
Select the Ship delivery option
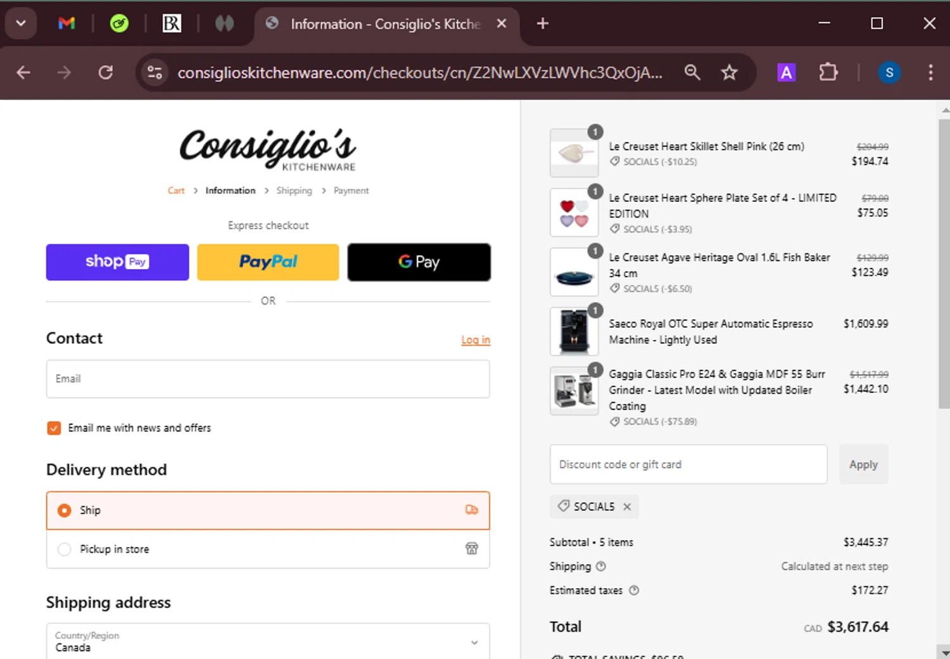[x=268, y=510]
